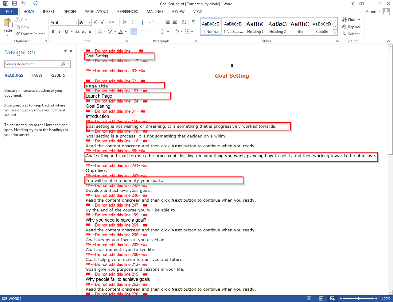Collapse the ribbon with the arrow
Image resolution: width=393 pixels, height=302 pixels.
click(388, 41)
